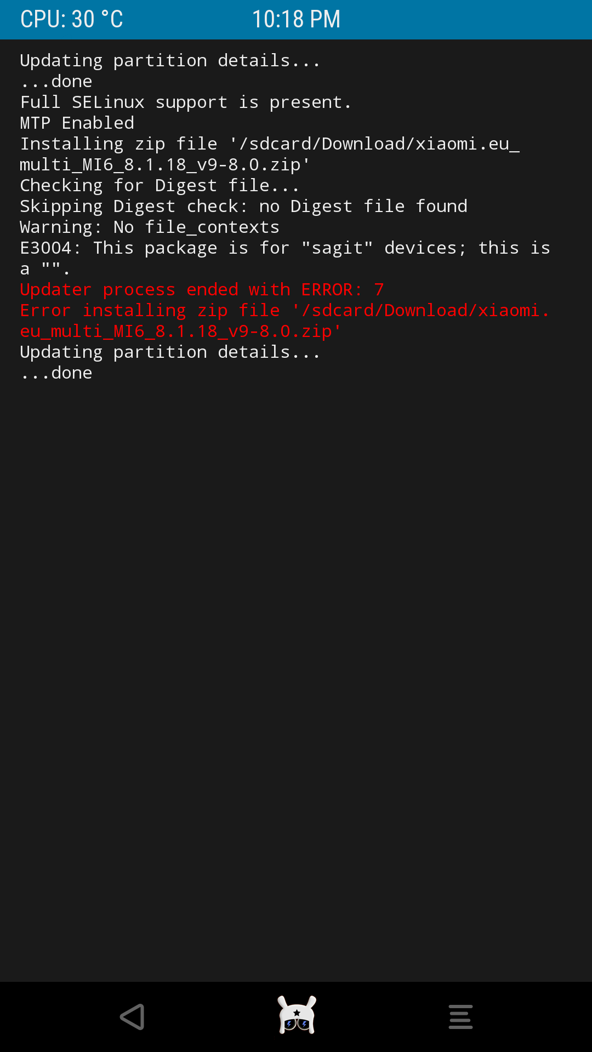Tap the back triangle navigation icon
Screen dimensions: 592x1052
coord(132,1017)
